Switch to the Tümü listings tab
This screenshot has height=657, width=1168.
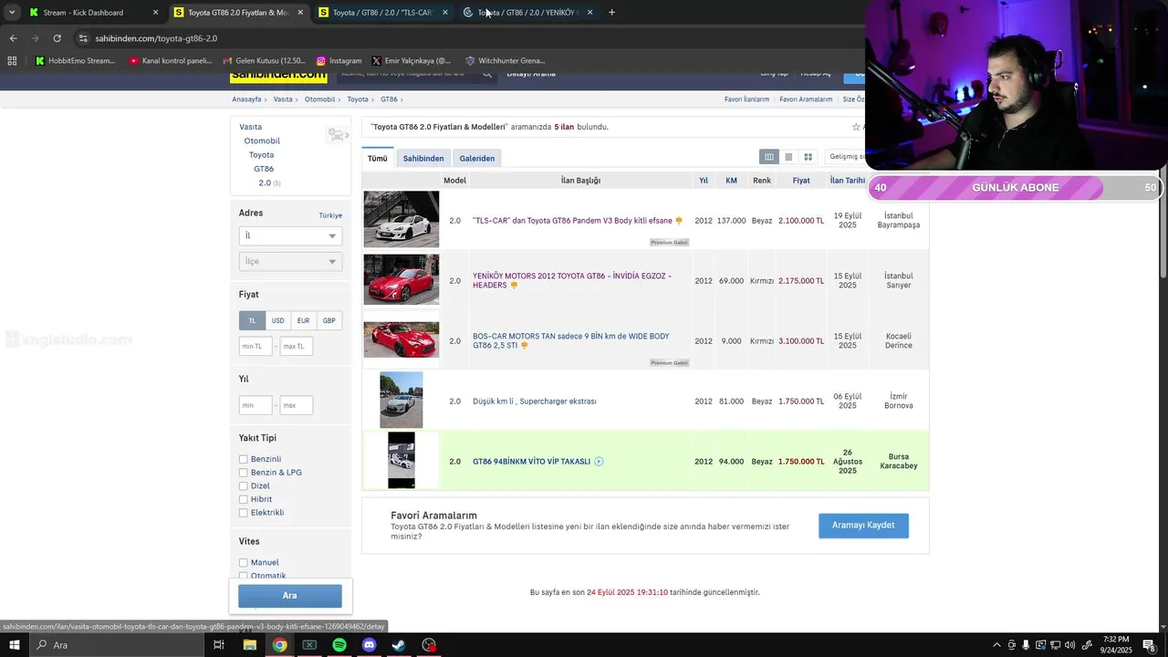click(378, 159)
